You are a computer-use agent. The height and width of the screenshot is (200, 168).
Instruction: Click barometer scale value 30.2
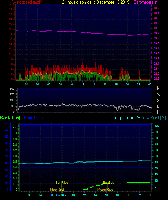(x=156, y=8)
